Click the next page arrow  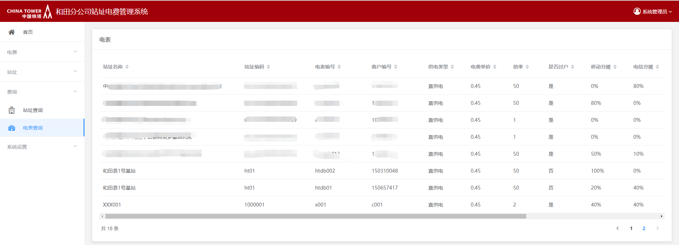point(657,228)
